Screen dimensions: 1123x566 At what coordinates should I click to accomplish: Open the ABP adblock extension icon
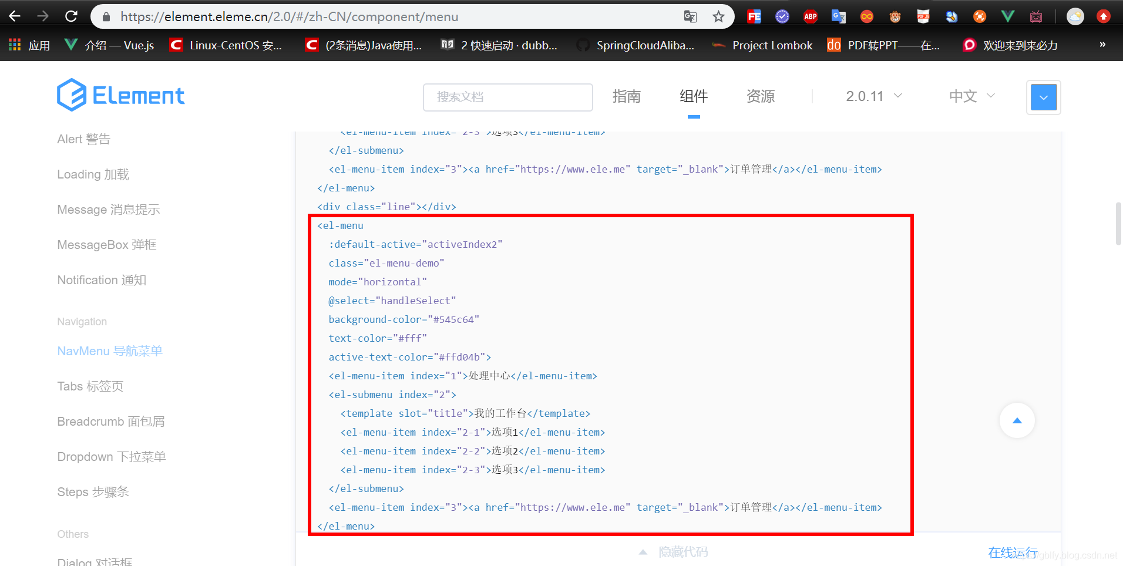click(811, 16)
